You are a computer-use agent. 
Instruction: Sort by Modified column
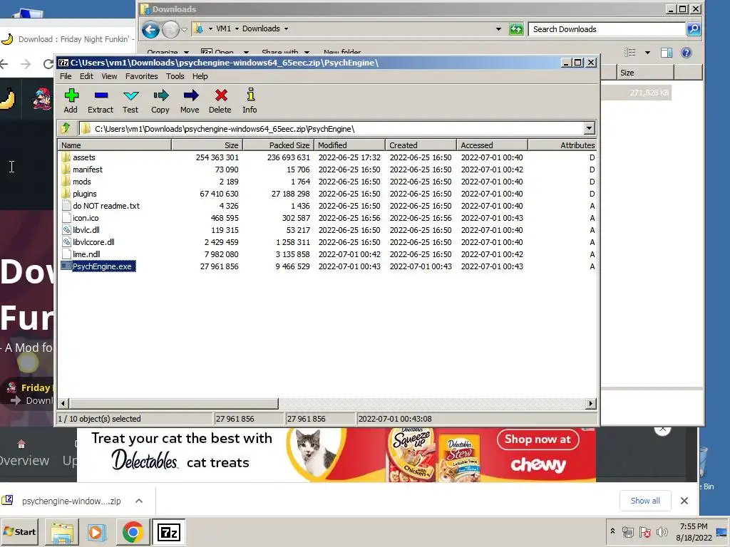(x=349, y=145)
